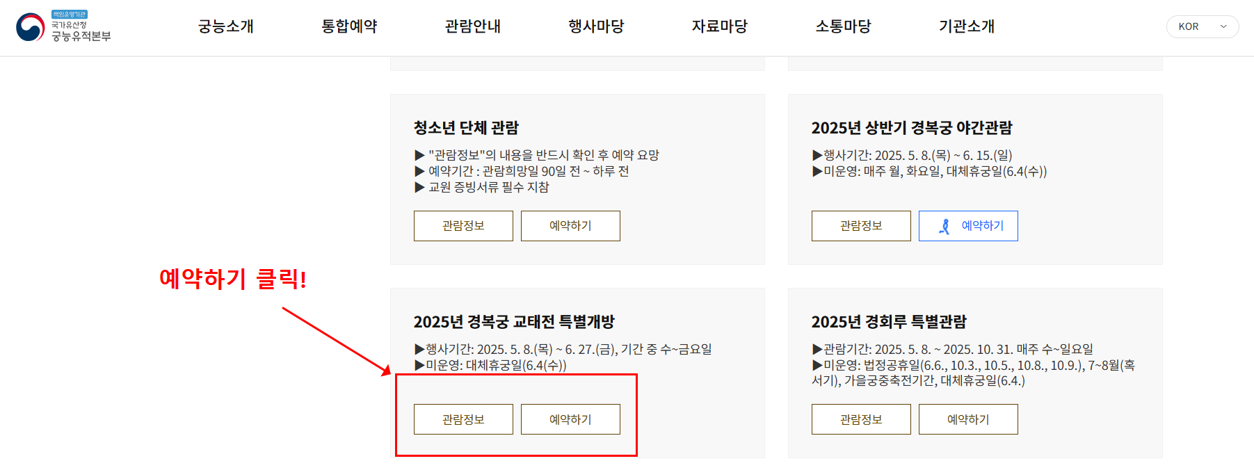Screen dimensions: 1254x470
Task: Click 관람정보 for 청소년 단체 관람
Action: coord(463,225)
